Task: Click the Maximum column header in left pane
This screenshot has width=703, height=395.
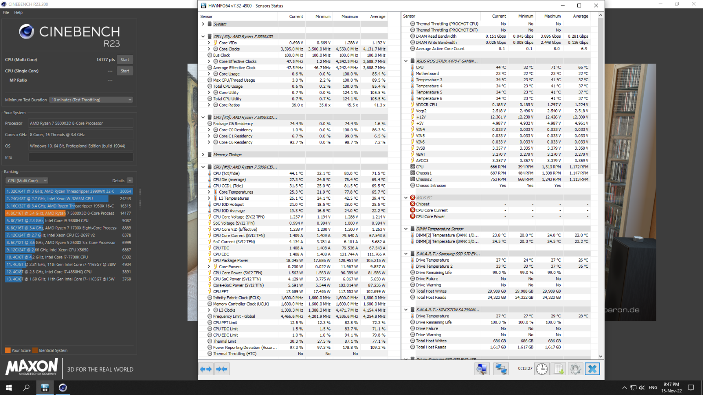Action: click(x=347, y=16)
